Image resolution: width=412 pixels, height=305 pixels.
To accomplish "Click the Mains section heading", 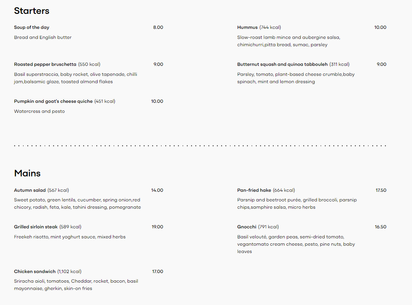I will click(x=27, y=173).
